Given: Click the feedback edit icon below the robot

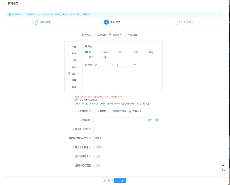Looking at the screenshot, I should (x=224, y=170).
